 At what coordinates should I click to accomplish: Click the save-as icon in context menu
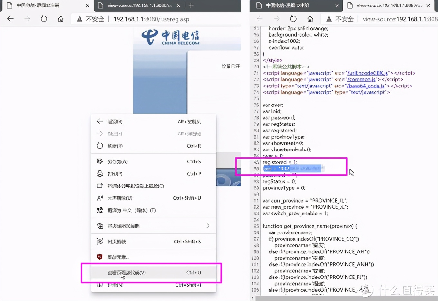[100, 161]
